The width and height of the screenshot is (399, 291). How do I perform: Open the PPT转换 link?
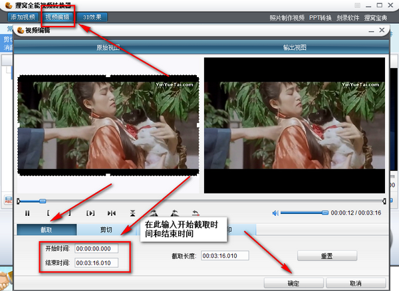point(321,18)
